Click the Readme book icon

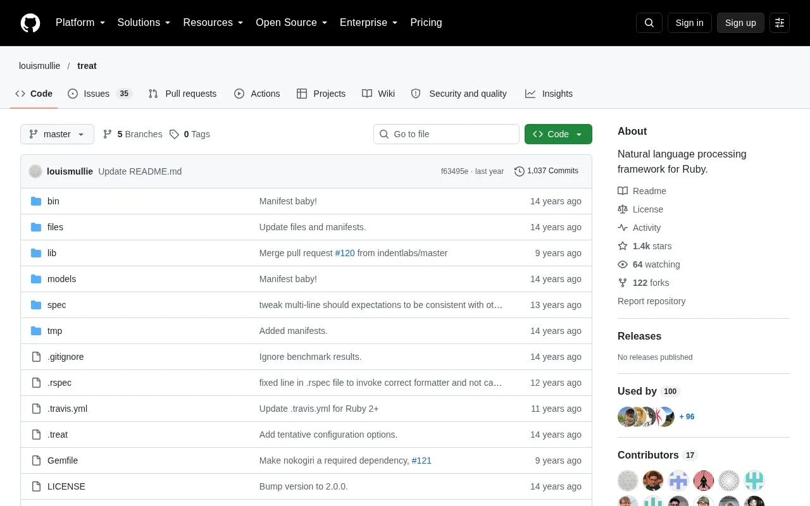point(623,191)
